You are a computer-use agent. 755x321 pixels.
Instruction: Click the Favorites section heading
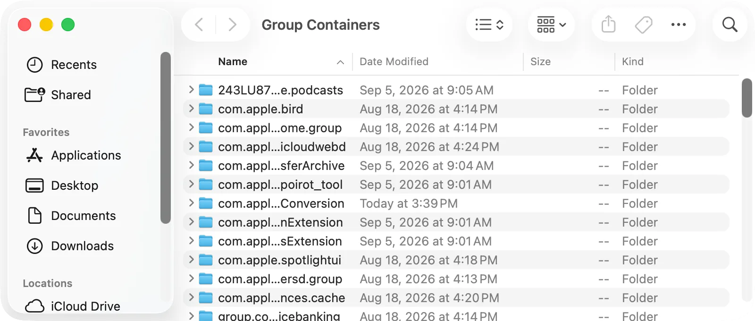(x=46, y=133)
